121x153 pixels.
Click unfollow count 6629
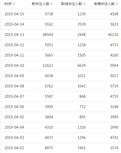pos(82,66)
